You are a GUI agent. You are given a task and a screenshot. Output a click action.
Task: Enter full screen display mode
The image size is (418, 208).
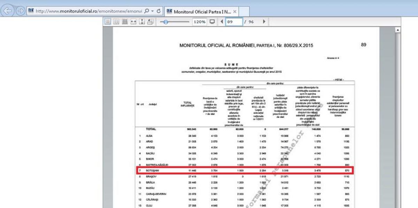pos(212,22)
